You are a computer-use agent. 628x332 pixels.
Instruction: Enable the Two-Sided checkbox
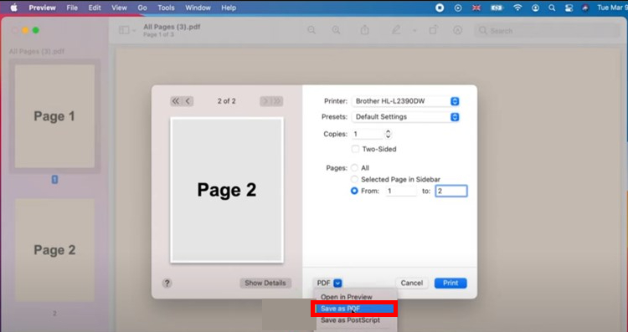[x=355, y=149]
